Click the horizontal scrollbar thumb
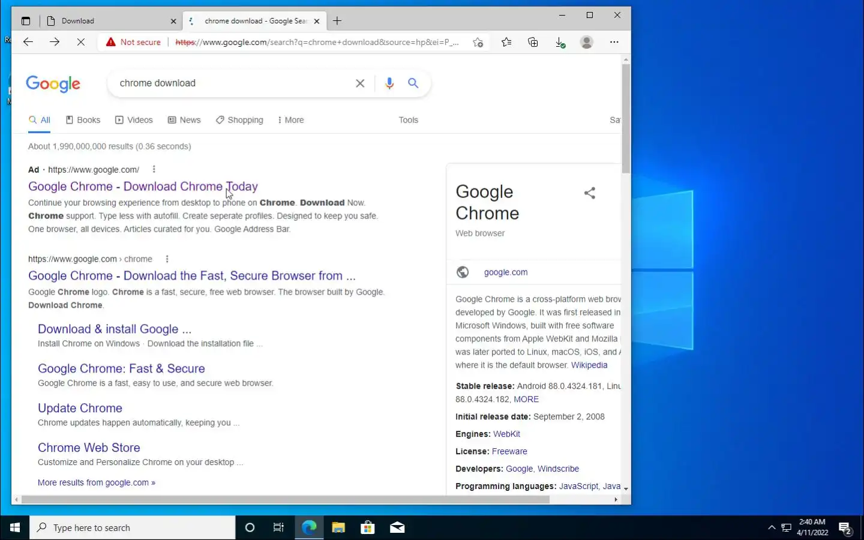Image resolution: width=864 pixels, height=540 pixels. click(x=286, y=499)
